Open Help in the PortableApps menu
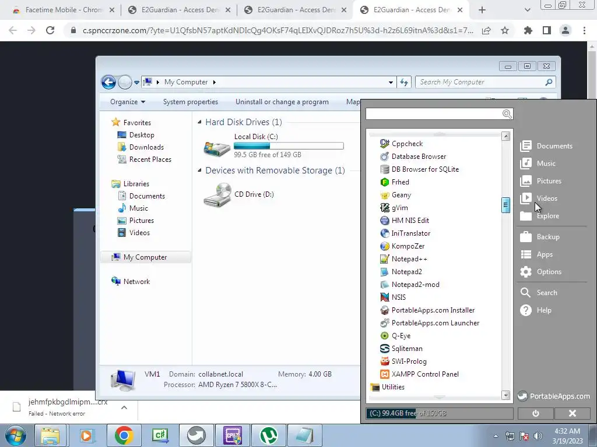Screen dimensions: 597x447 coord(536,310)
